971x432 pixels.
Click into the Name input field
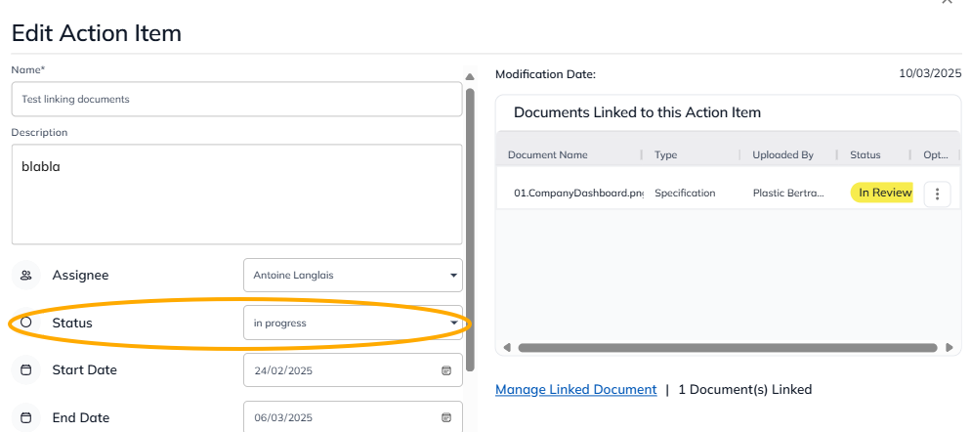[236, 99]
